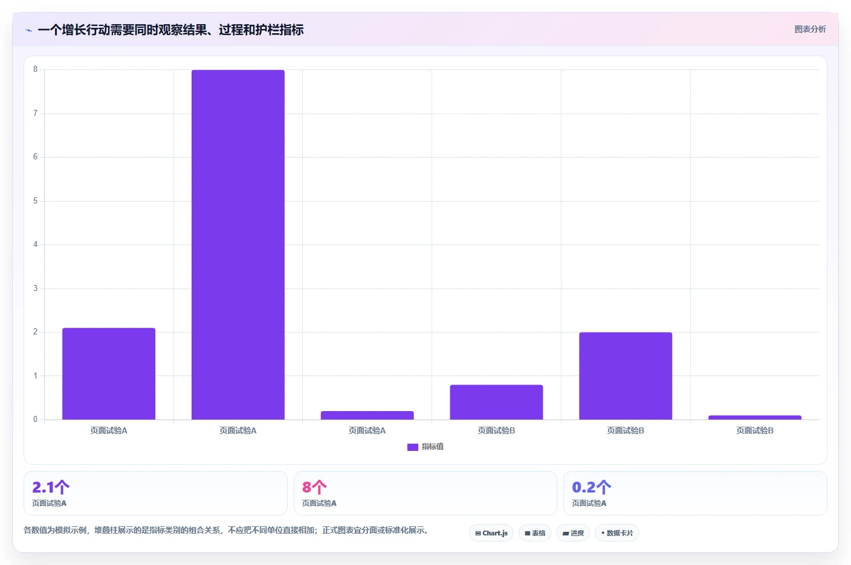The image size is (851, 565).
Task: Toggle the purple 指标值 legend swatch
Action: (x=413, y=447)
